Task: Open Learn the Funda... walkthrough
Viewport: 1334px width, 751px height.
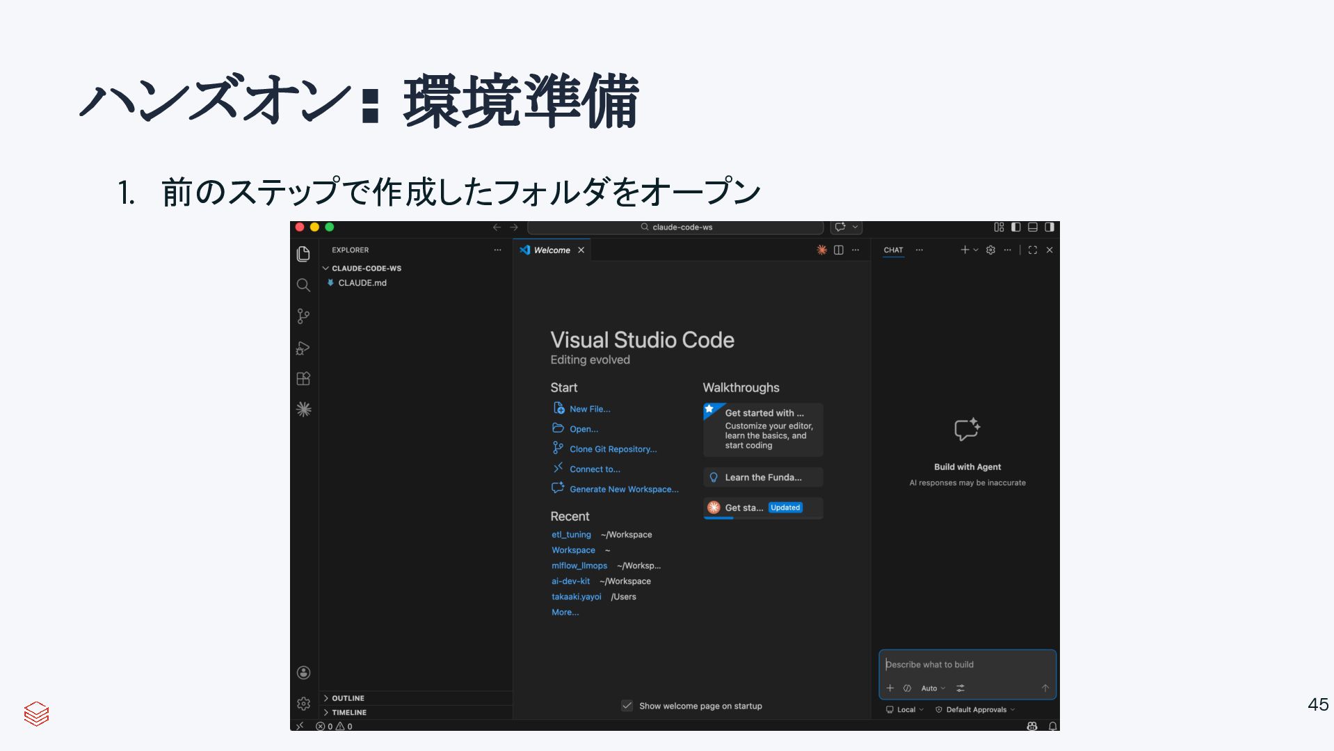Action: 763,478
